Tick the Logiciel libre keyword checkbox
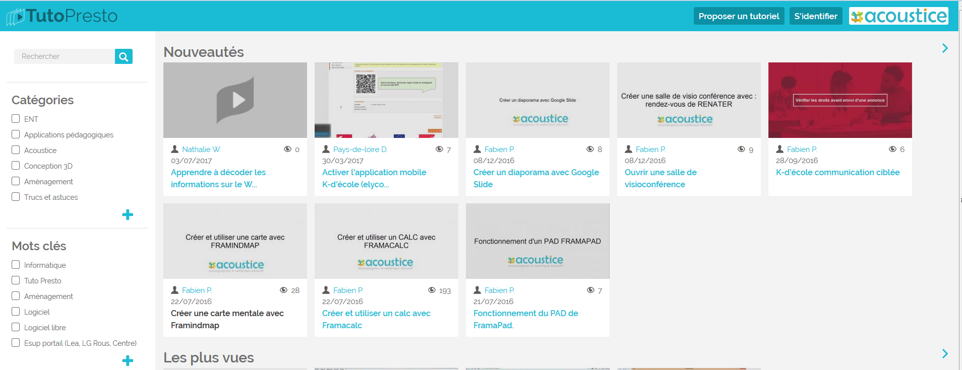Image resolution: width=962 pixels, height=370 pixels. click(x=16, y=327)
